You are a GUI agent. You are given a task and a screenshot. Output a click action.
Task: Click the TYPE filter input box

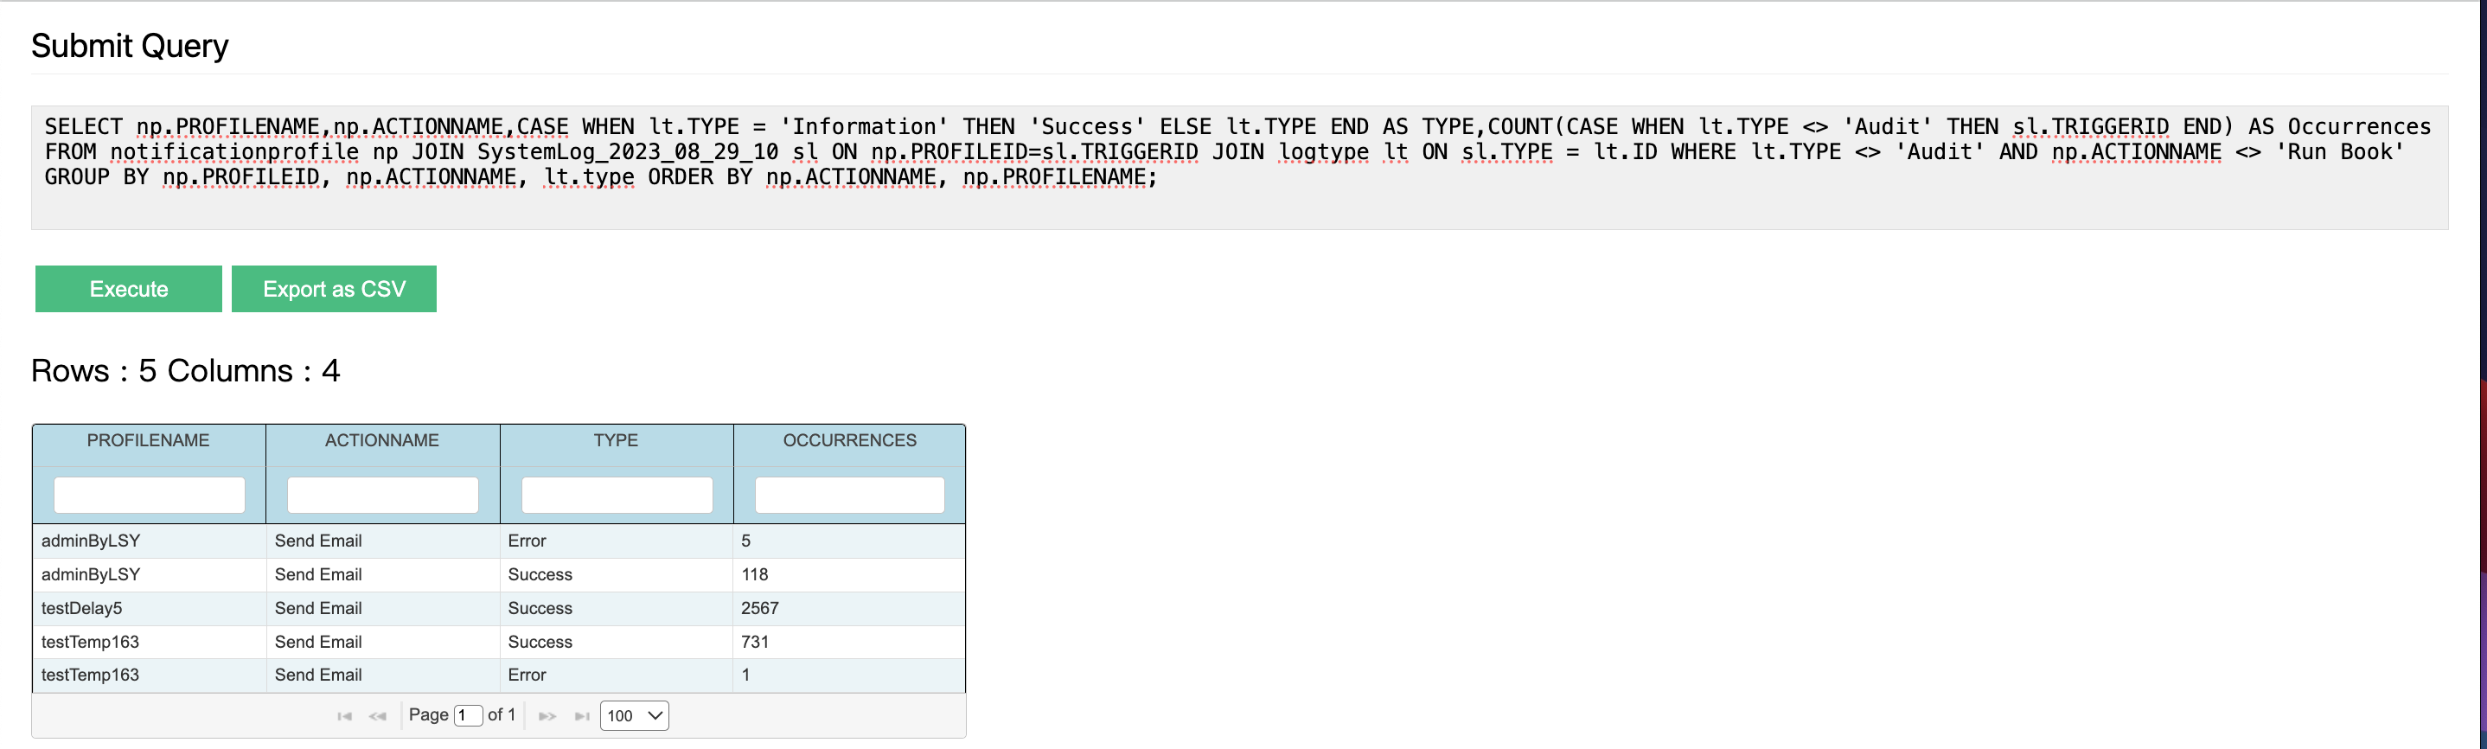[617, 495]
